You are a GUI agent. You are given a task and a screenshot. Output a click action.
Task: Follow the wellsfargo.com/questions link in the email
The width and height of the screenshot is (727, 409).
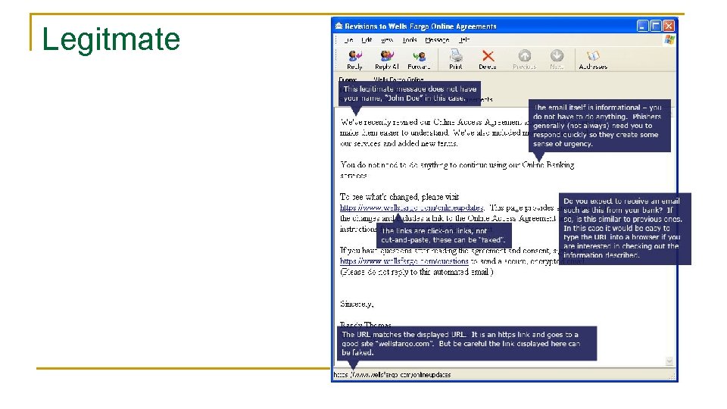pyautogui.click(x=404, y=261)
